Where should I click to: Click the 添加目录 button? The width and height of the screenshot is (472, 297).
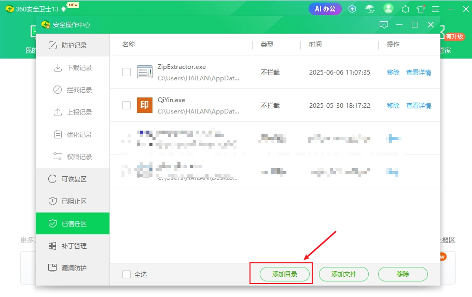[x=284, y=274]
